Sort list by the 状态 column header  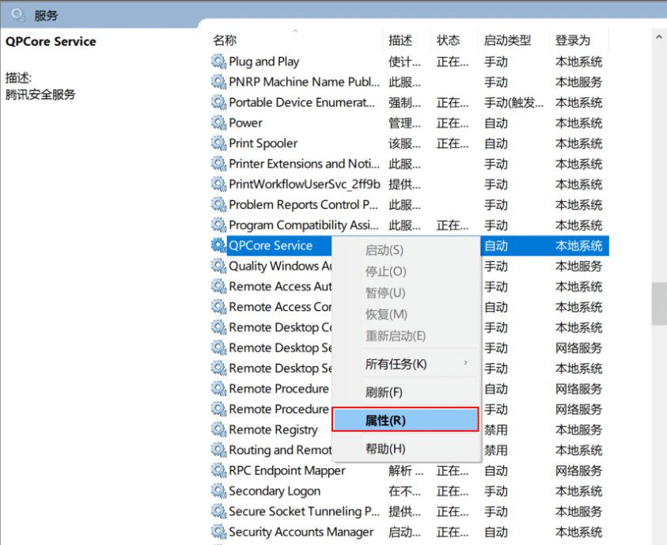click(449, 40)
